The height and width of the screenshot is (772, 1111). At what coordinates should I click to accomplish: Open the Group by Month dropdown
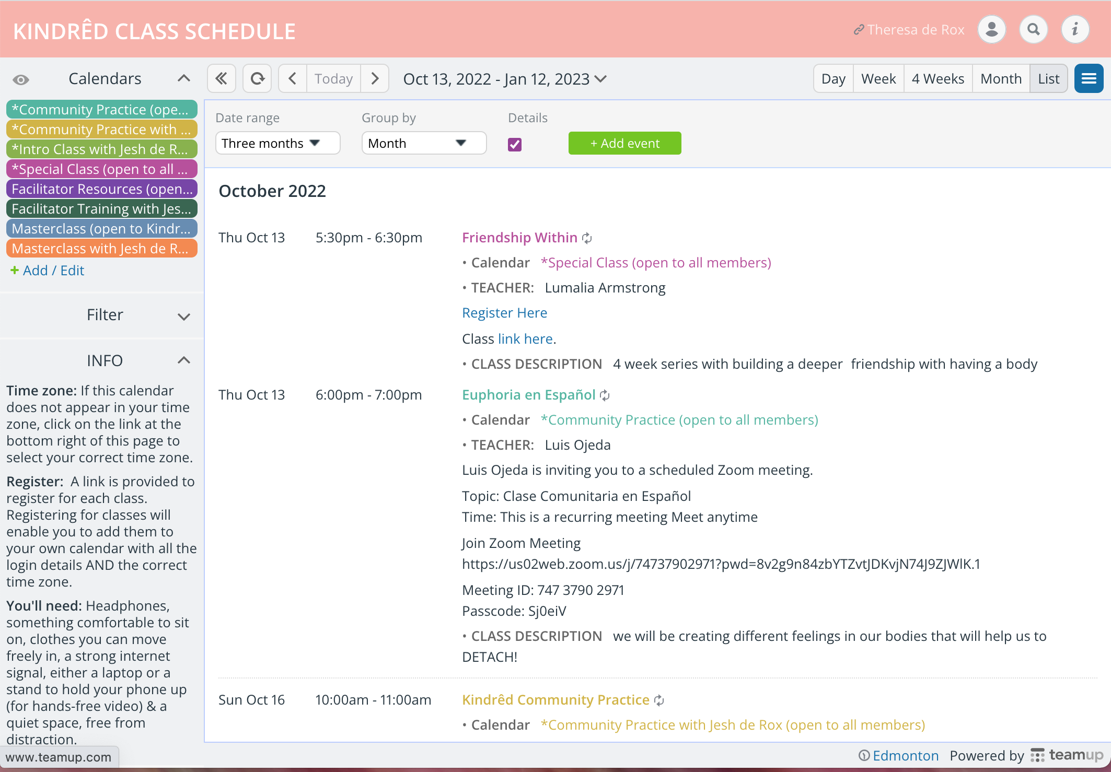tap(424, 143)
